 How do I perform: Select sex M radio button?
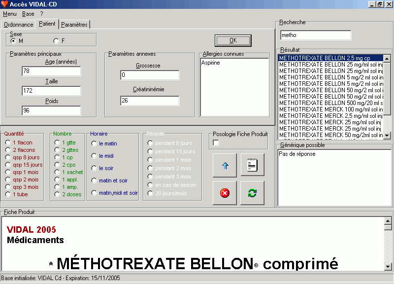(13, 41)
